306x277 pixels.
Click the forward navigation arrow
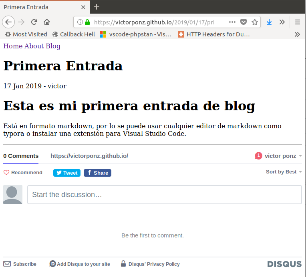click(21, 22)
